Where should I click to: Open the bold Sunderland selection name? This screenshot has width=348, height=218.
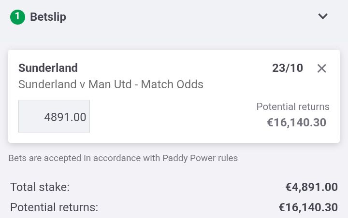48,68
